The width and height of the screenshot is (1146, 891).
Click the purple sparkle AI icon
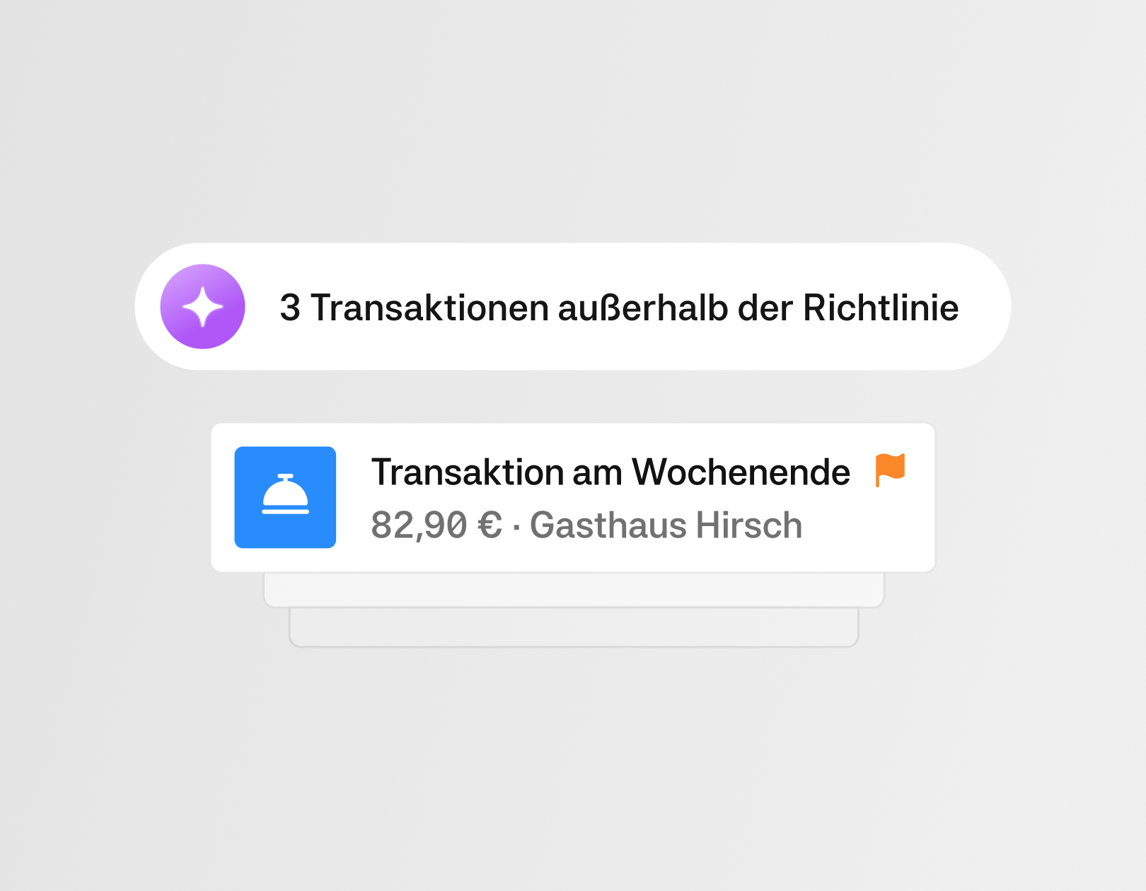coord(202,306)
